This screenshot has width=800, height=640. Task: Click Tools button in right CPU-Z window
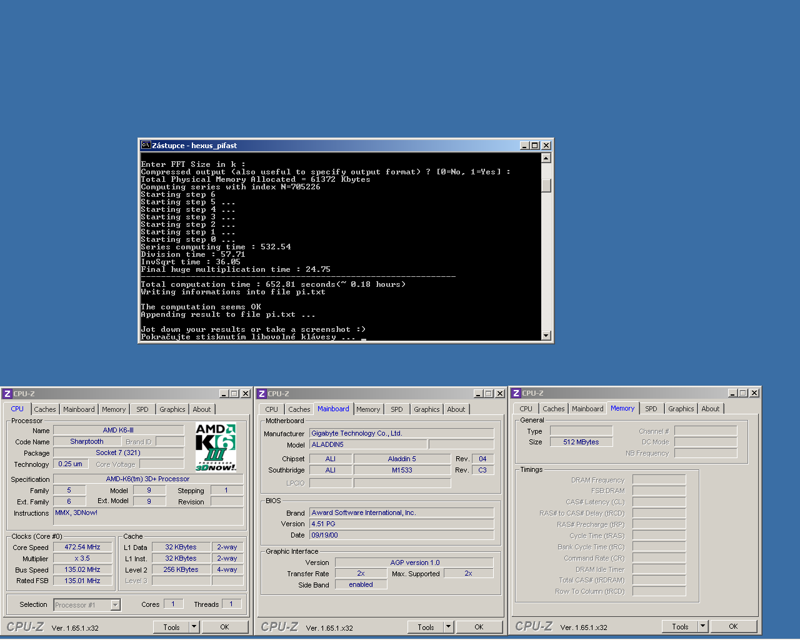680,626
